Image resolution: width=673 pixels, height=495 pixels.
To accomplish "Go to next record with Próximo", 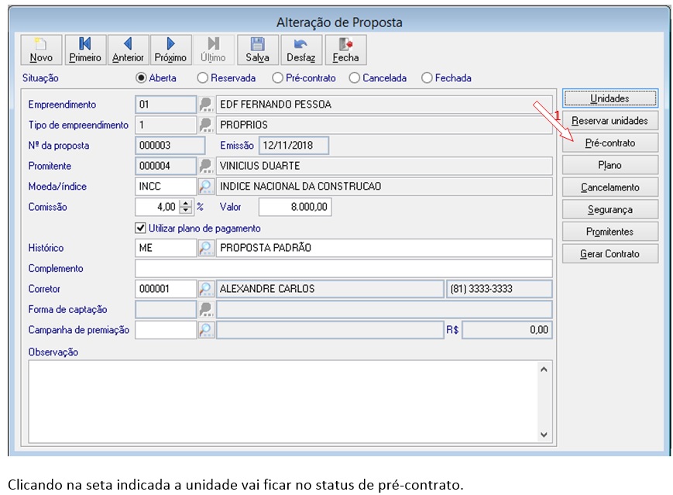I will click(170, 50).
